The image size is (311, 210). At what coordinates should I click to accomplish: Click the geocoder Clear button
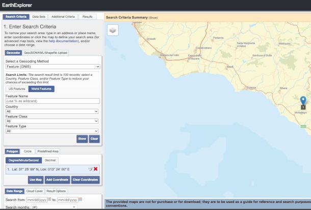click(94, 139)
